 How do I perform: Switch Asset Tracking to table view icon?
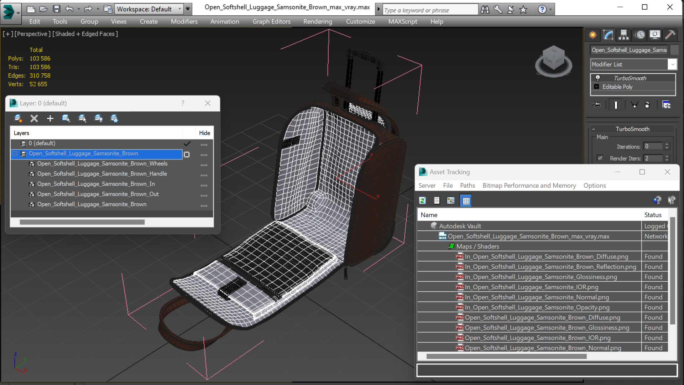point(466,201)
